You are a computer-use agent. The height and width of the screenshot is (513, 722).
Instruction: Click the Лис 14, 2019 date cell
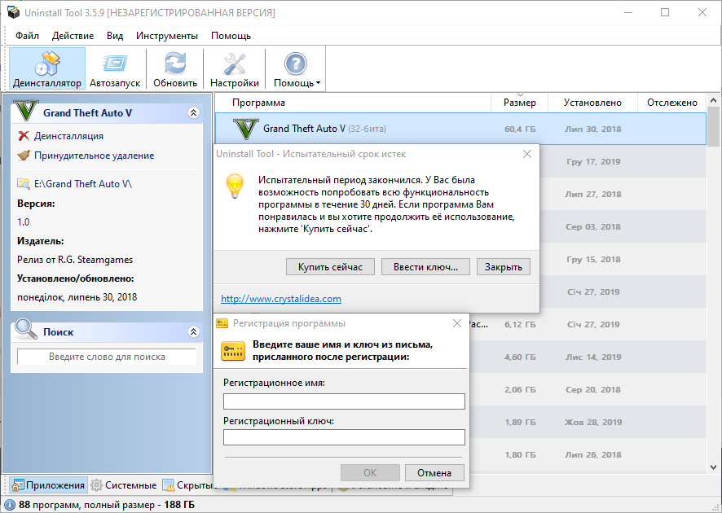pyautogui.click(x=593, y=357)
